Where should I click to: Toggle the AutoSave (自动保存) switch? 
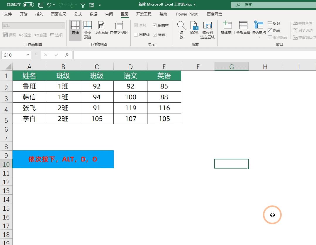click(28, 5)
